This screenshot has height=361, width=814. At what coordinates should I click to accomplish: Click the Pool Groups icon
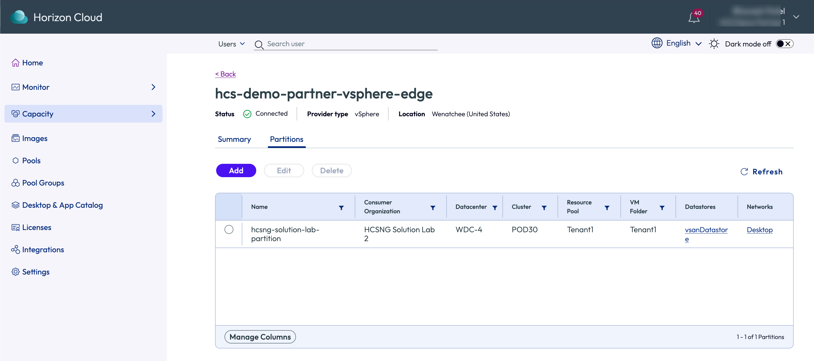click(16, 183)
